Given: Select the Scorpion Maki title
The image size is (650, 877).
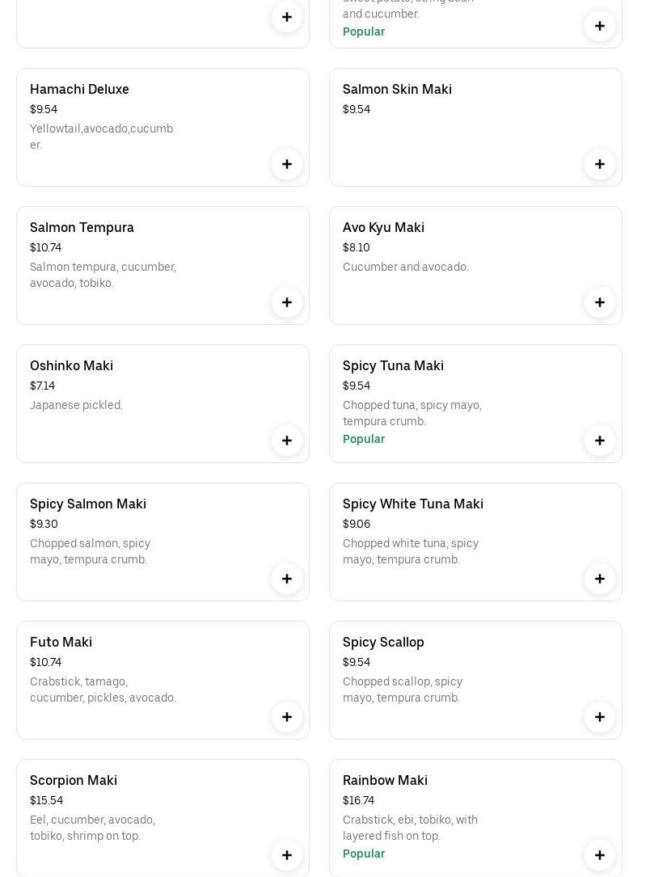Looking at the screenshot, I should point(74,781).
